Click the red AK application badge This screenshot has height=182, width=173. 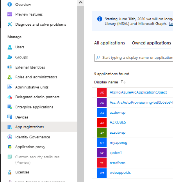click(x=102, y=92)
